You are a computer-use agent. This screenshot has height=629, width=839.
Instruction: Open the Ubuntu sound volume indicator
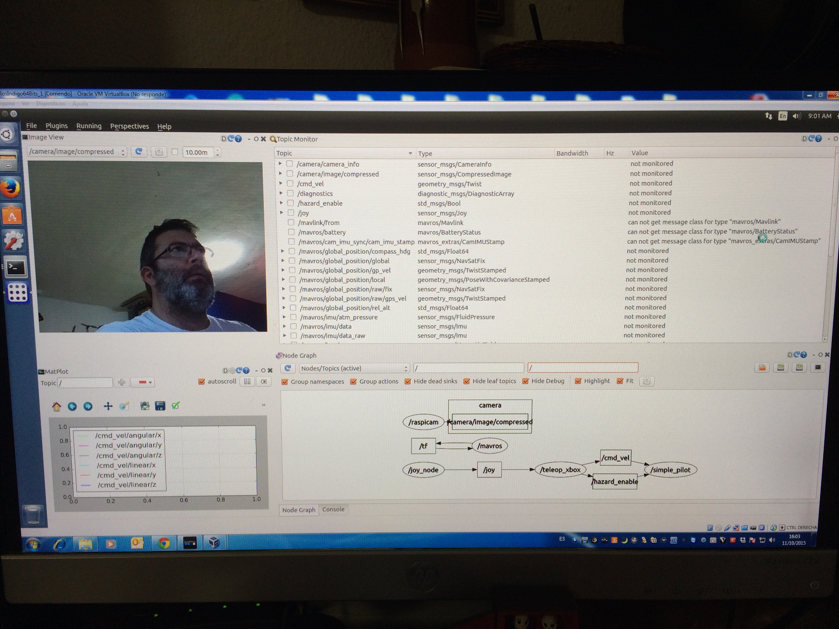[x=796, y=116]
